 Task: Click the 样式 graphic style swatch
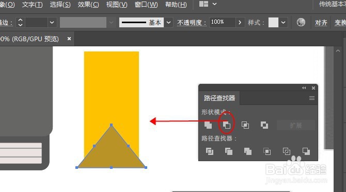point(273,23)
